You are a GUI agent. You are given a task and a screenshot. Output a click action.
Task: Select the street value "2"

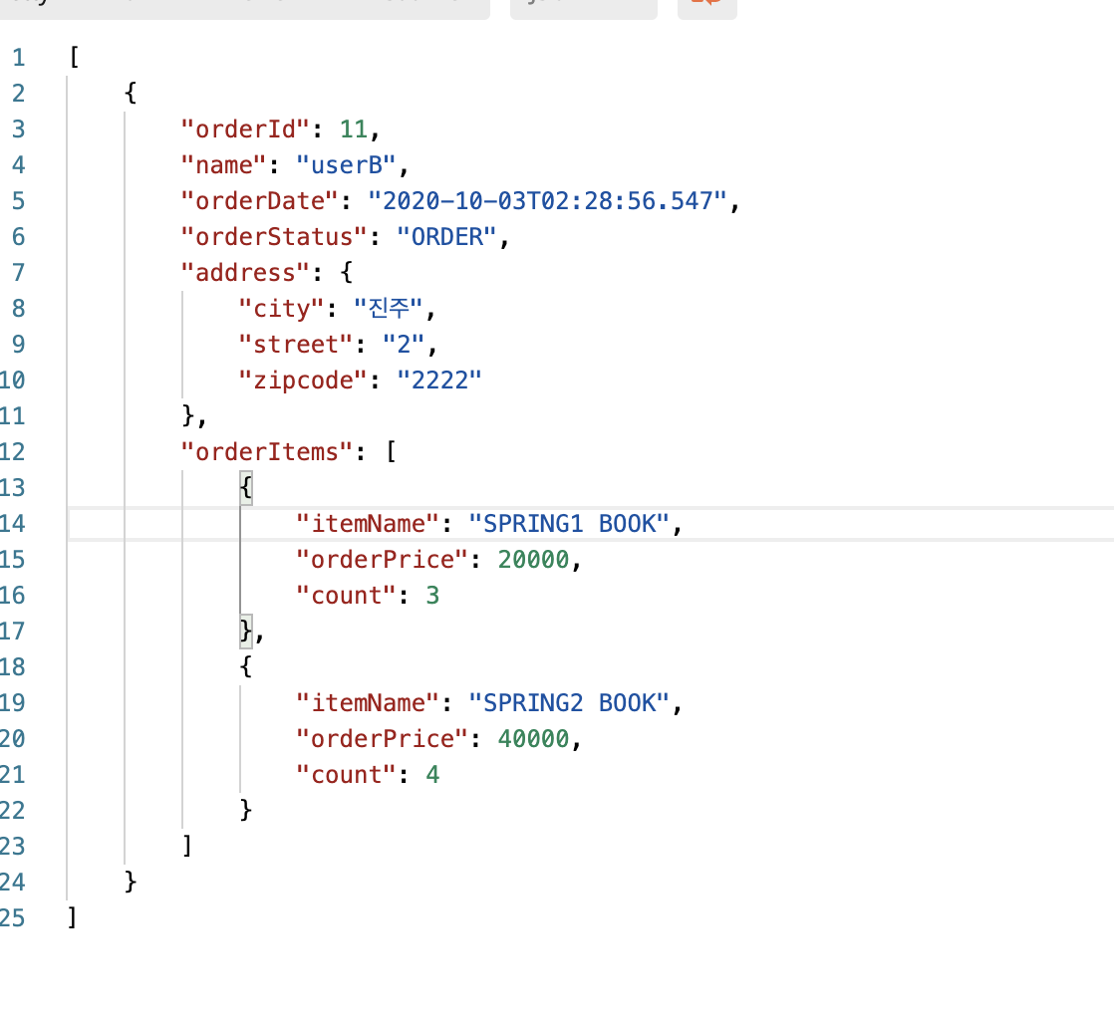[404, 345]
